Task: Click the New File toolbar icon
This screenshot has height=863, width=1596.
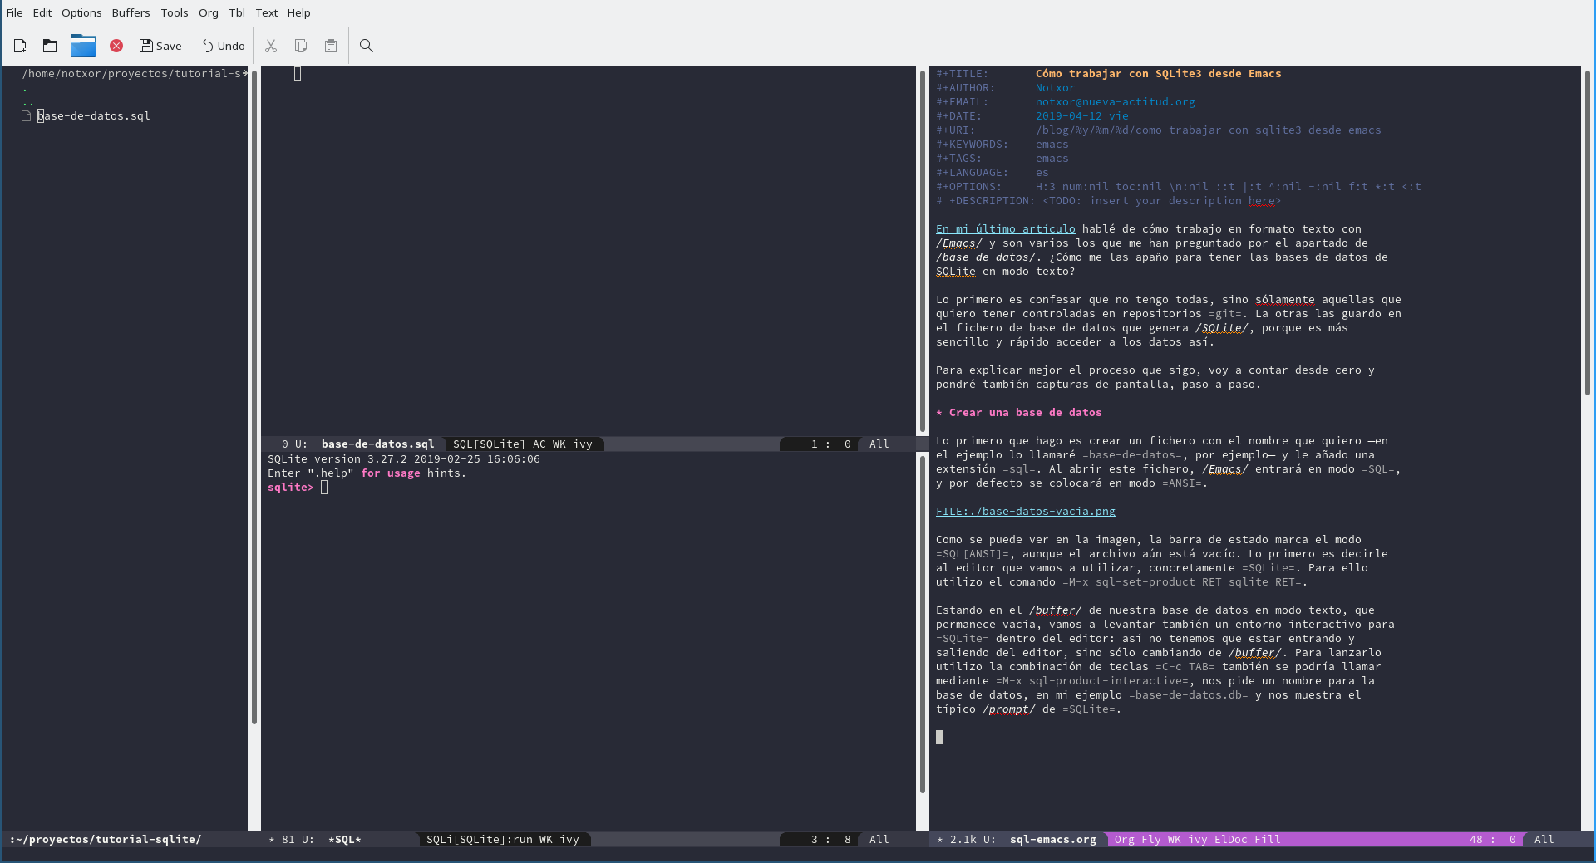Action: click(20, 46)
